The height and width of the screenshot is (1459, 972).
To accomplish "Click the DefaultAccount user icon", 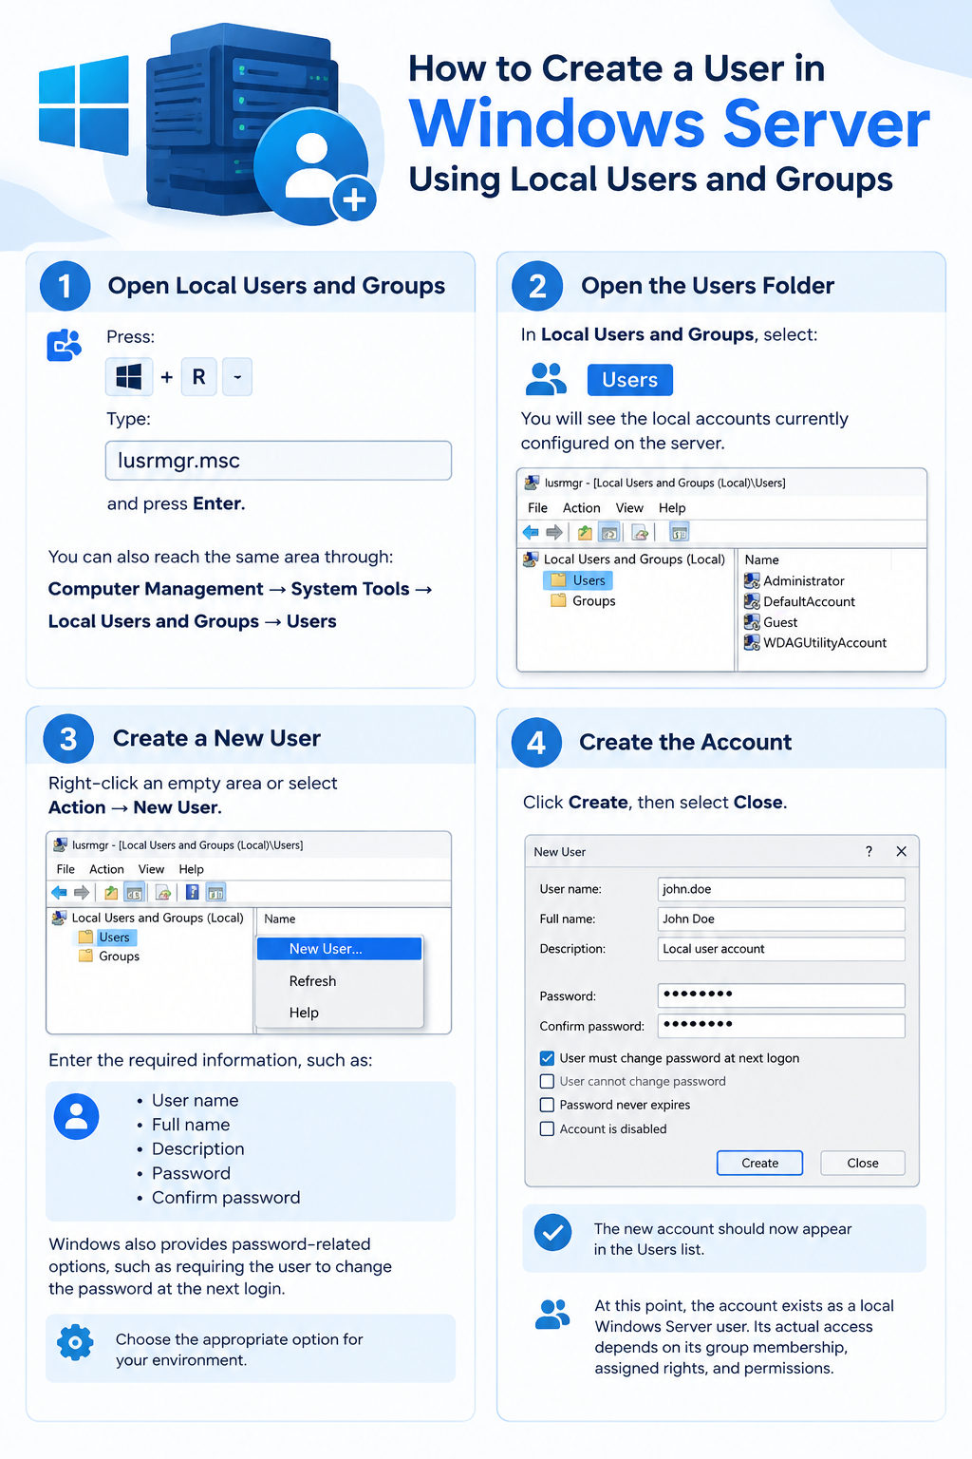I will (752, 601).
